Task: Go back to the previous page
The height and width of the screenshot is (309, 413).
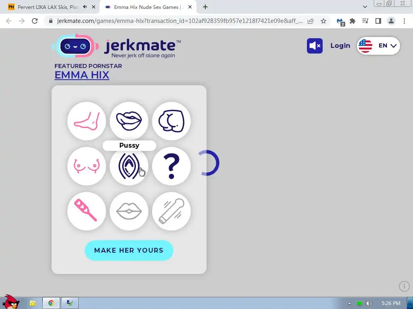Action: coord(9,21)
